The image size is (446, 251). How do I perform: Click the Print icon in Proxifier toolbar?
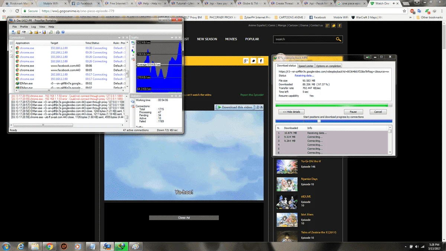click(x=58, y=32)
